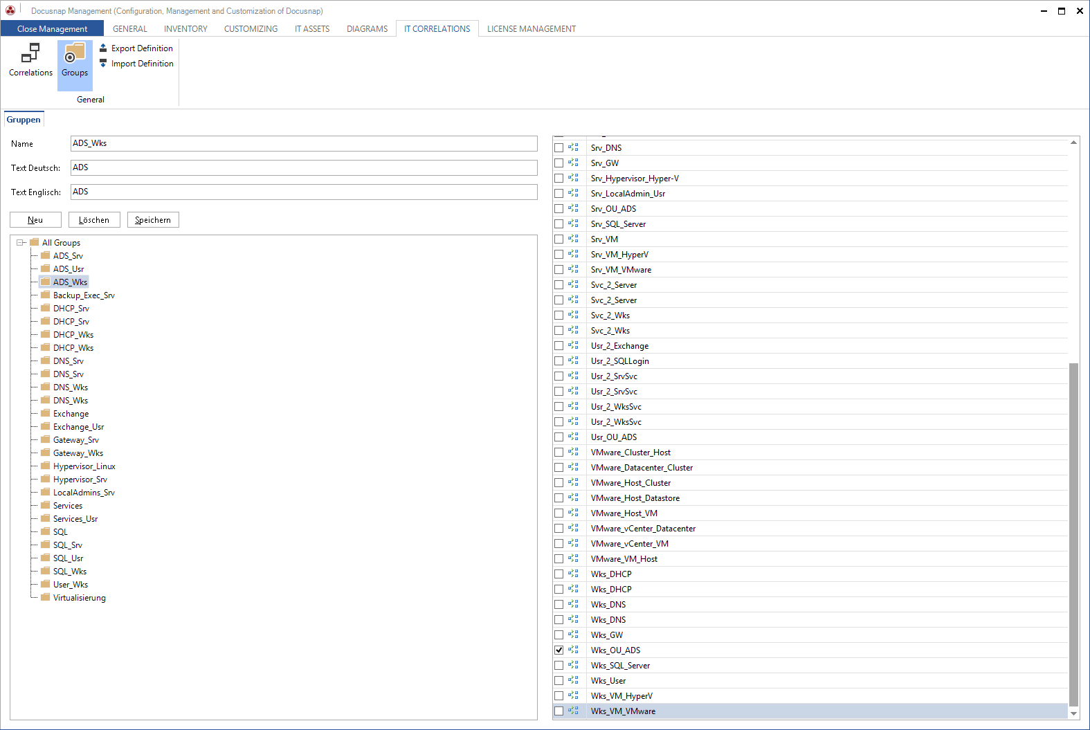Click scroll-down arrow of correlation list
The height and width of the screenshot is (730, 1090).
[x=1073, y=713]
